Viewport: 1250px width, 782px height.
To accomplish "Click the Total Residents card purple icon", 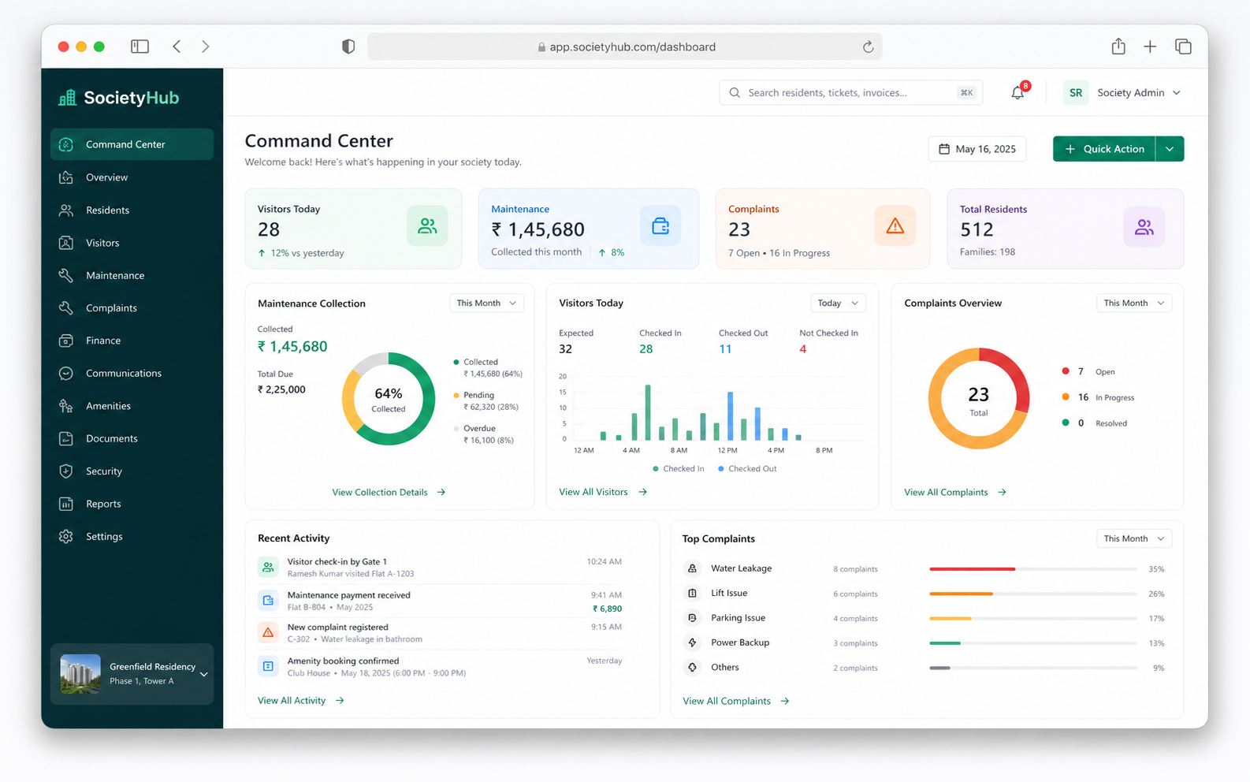I will click(1144, 227).
